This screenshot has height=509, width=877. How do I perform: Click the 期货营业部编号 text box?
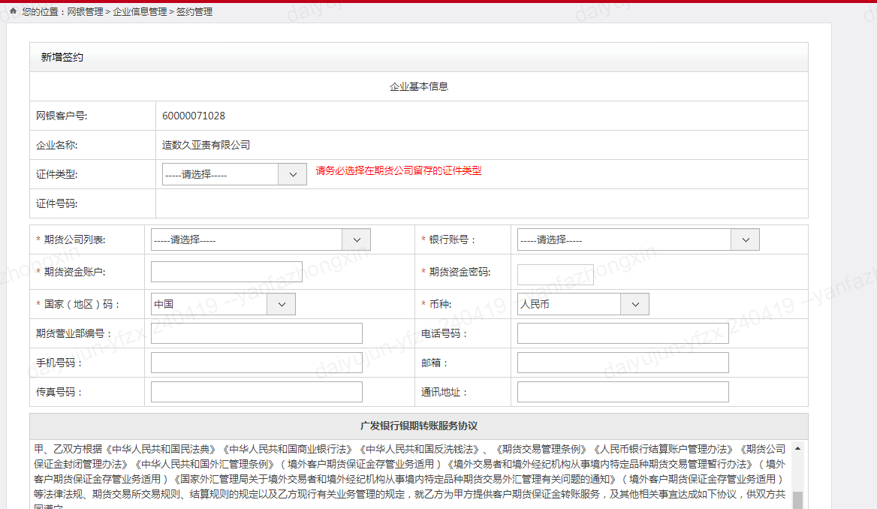(x=256, y=333)
